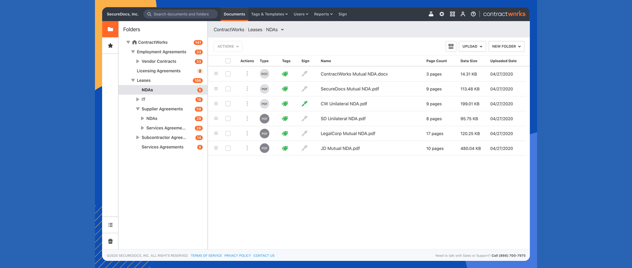Collapse the Leases folder
This screenshot has height=268, width=632.
pyautogui.click(x=133, y=80)
